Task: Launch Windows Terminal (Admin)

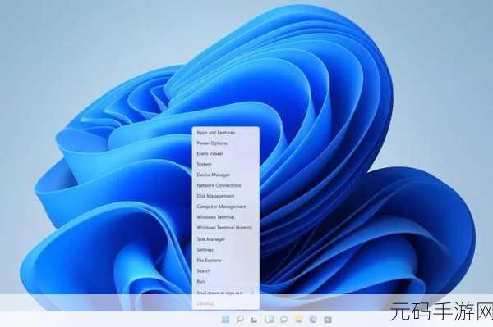Action: click(x=226, y=228)
